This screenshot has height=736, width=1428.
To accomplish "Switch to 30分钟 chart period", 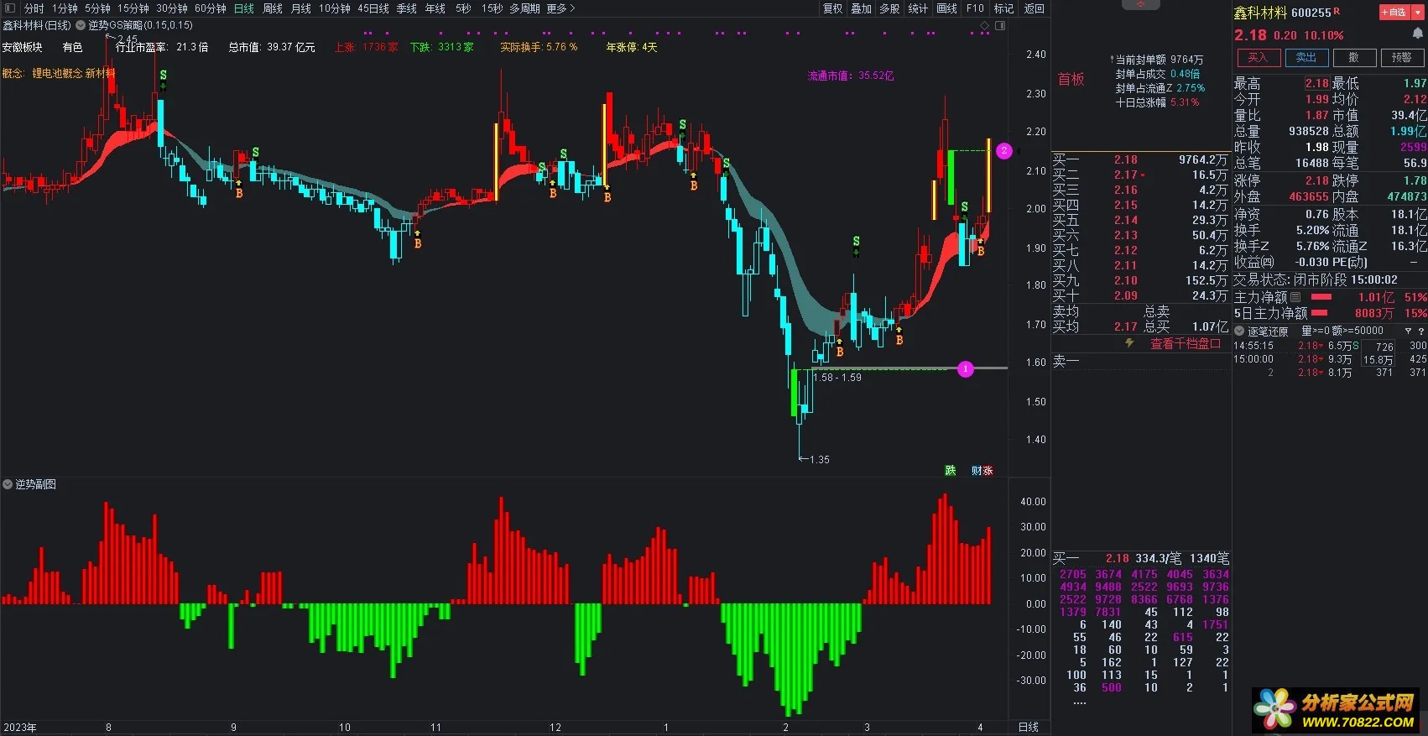I will pyautogui.click(x=171, y=8).
